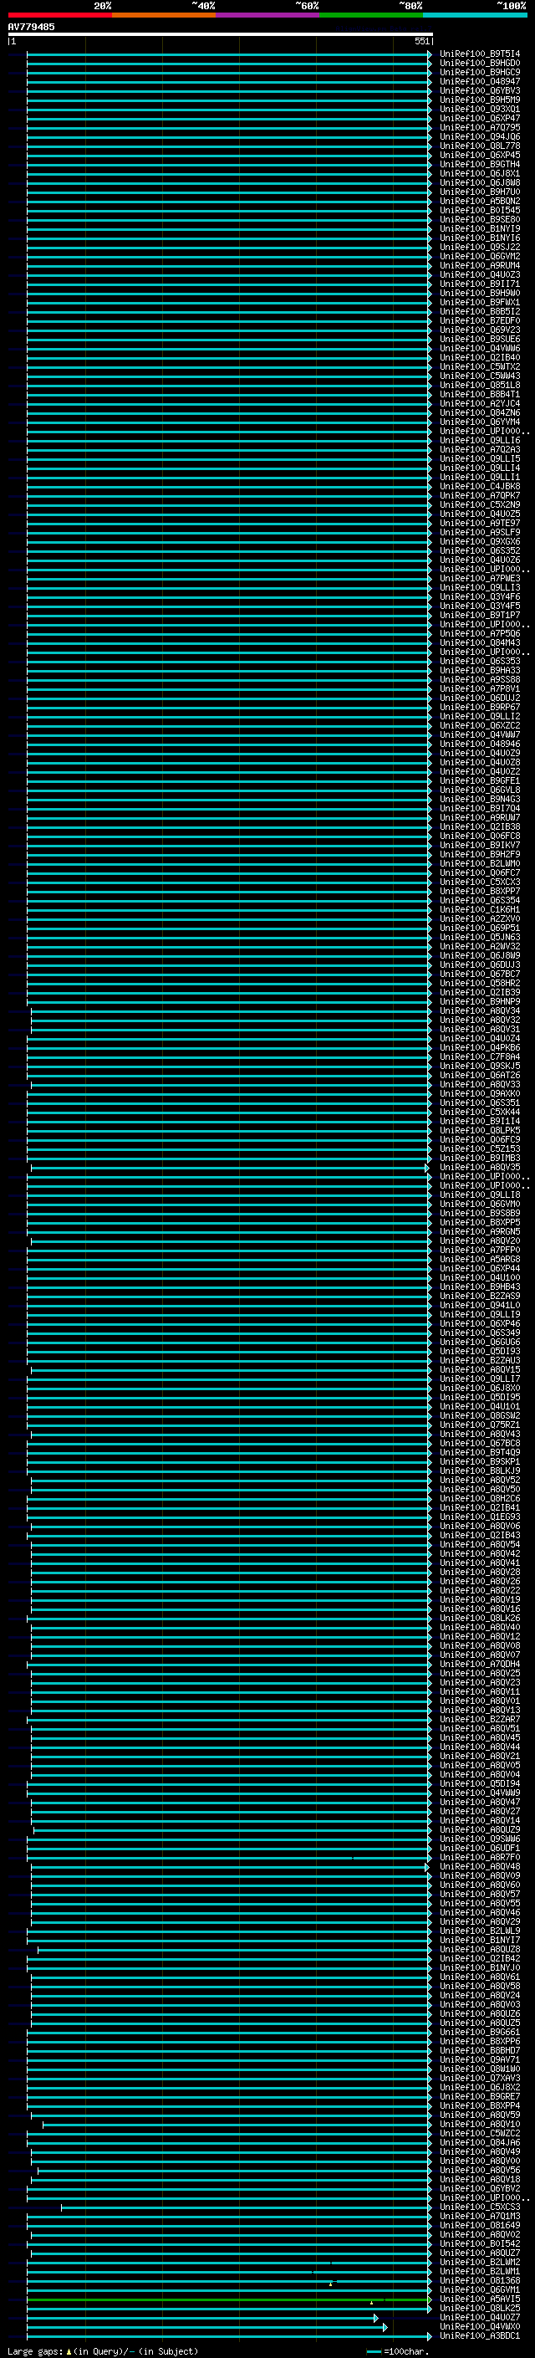Open hit UniRef100_A5BQN2
The image size is (535, 2358).
tap(479, 201)
